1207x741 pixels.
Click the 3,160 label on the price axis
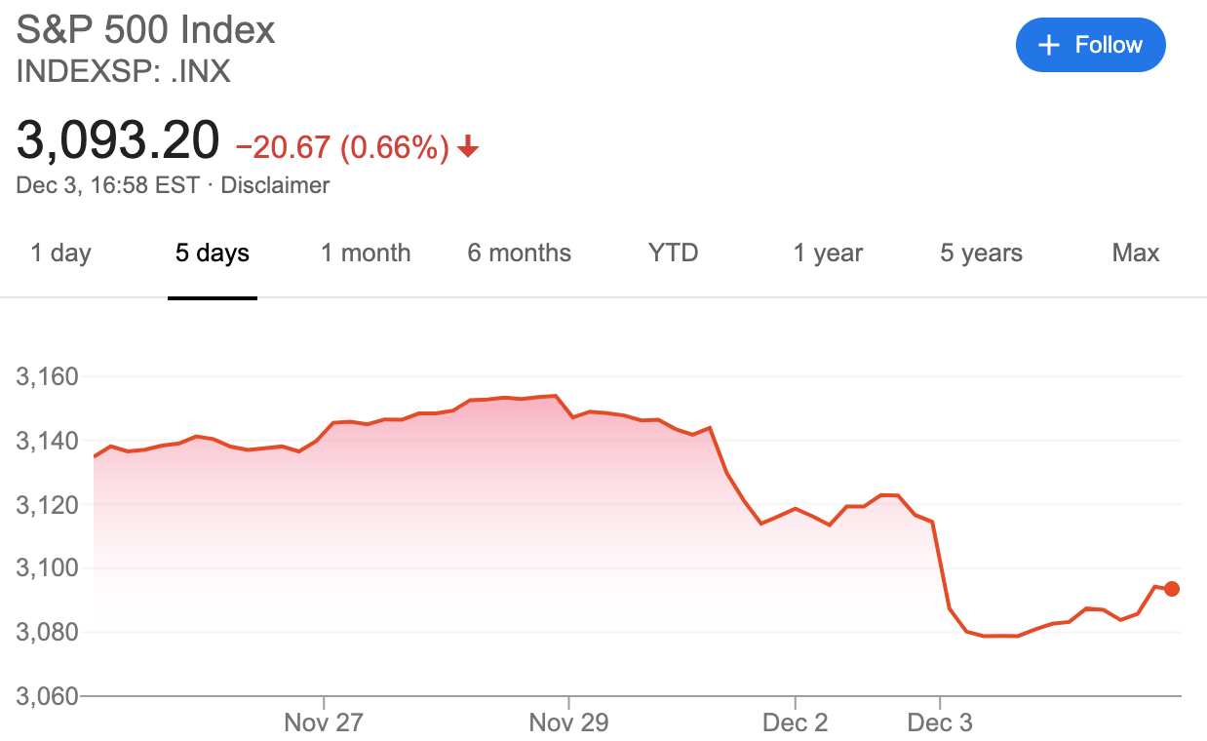click(x=47, y=376)
